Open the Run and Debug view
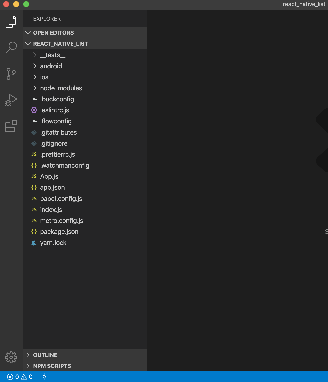Image resolution: width=328 pixels, height=382 pixels. (x=11, y=100)
